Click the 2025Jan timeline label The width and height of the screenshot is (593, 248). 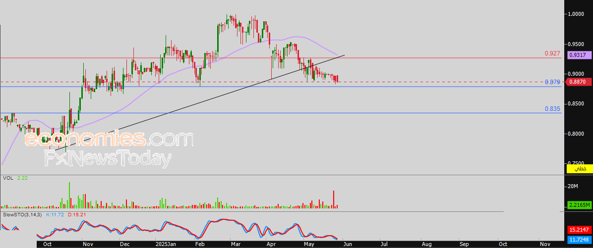167,244
